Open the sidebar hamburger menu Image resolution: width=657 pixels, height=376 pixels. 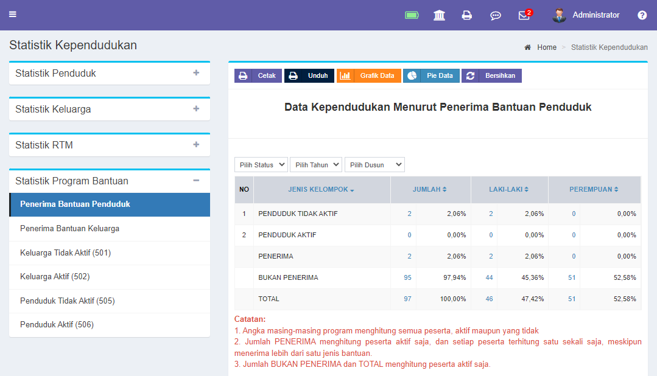point(12,15)
